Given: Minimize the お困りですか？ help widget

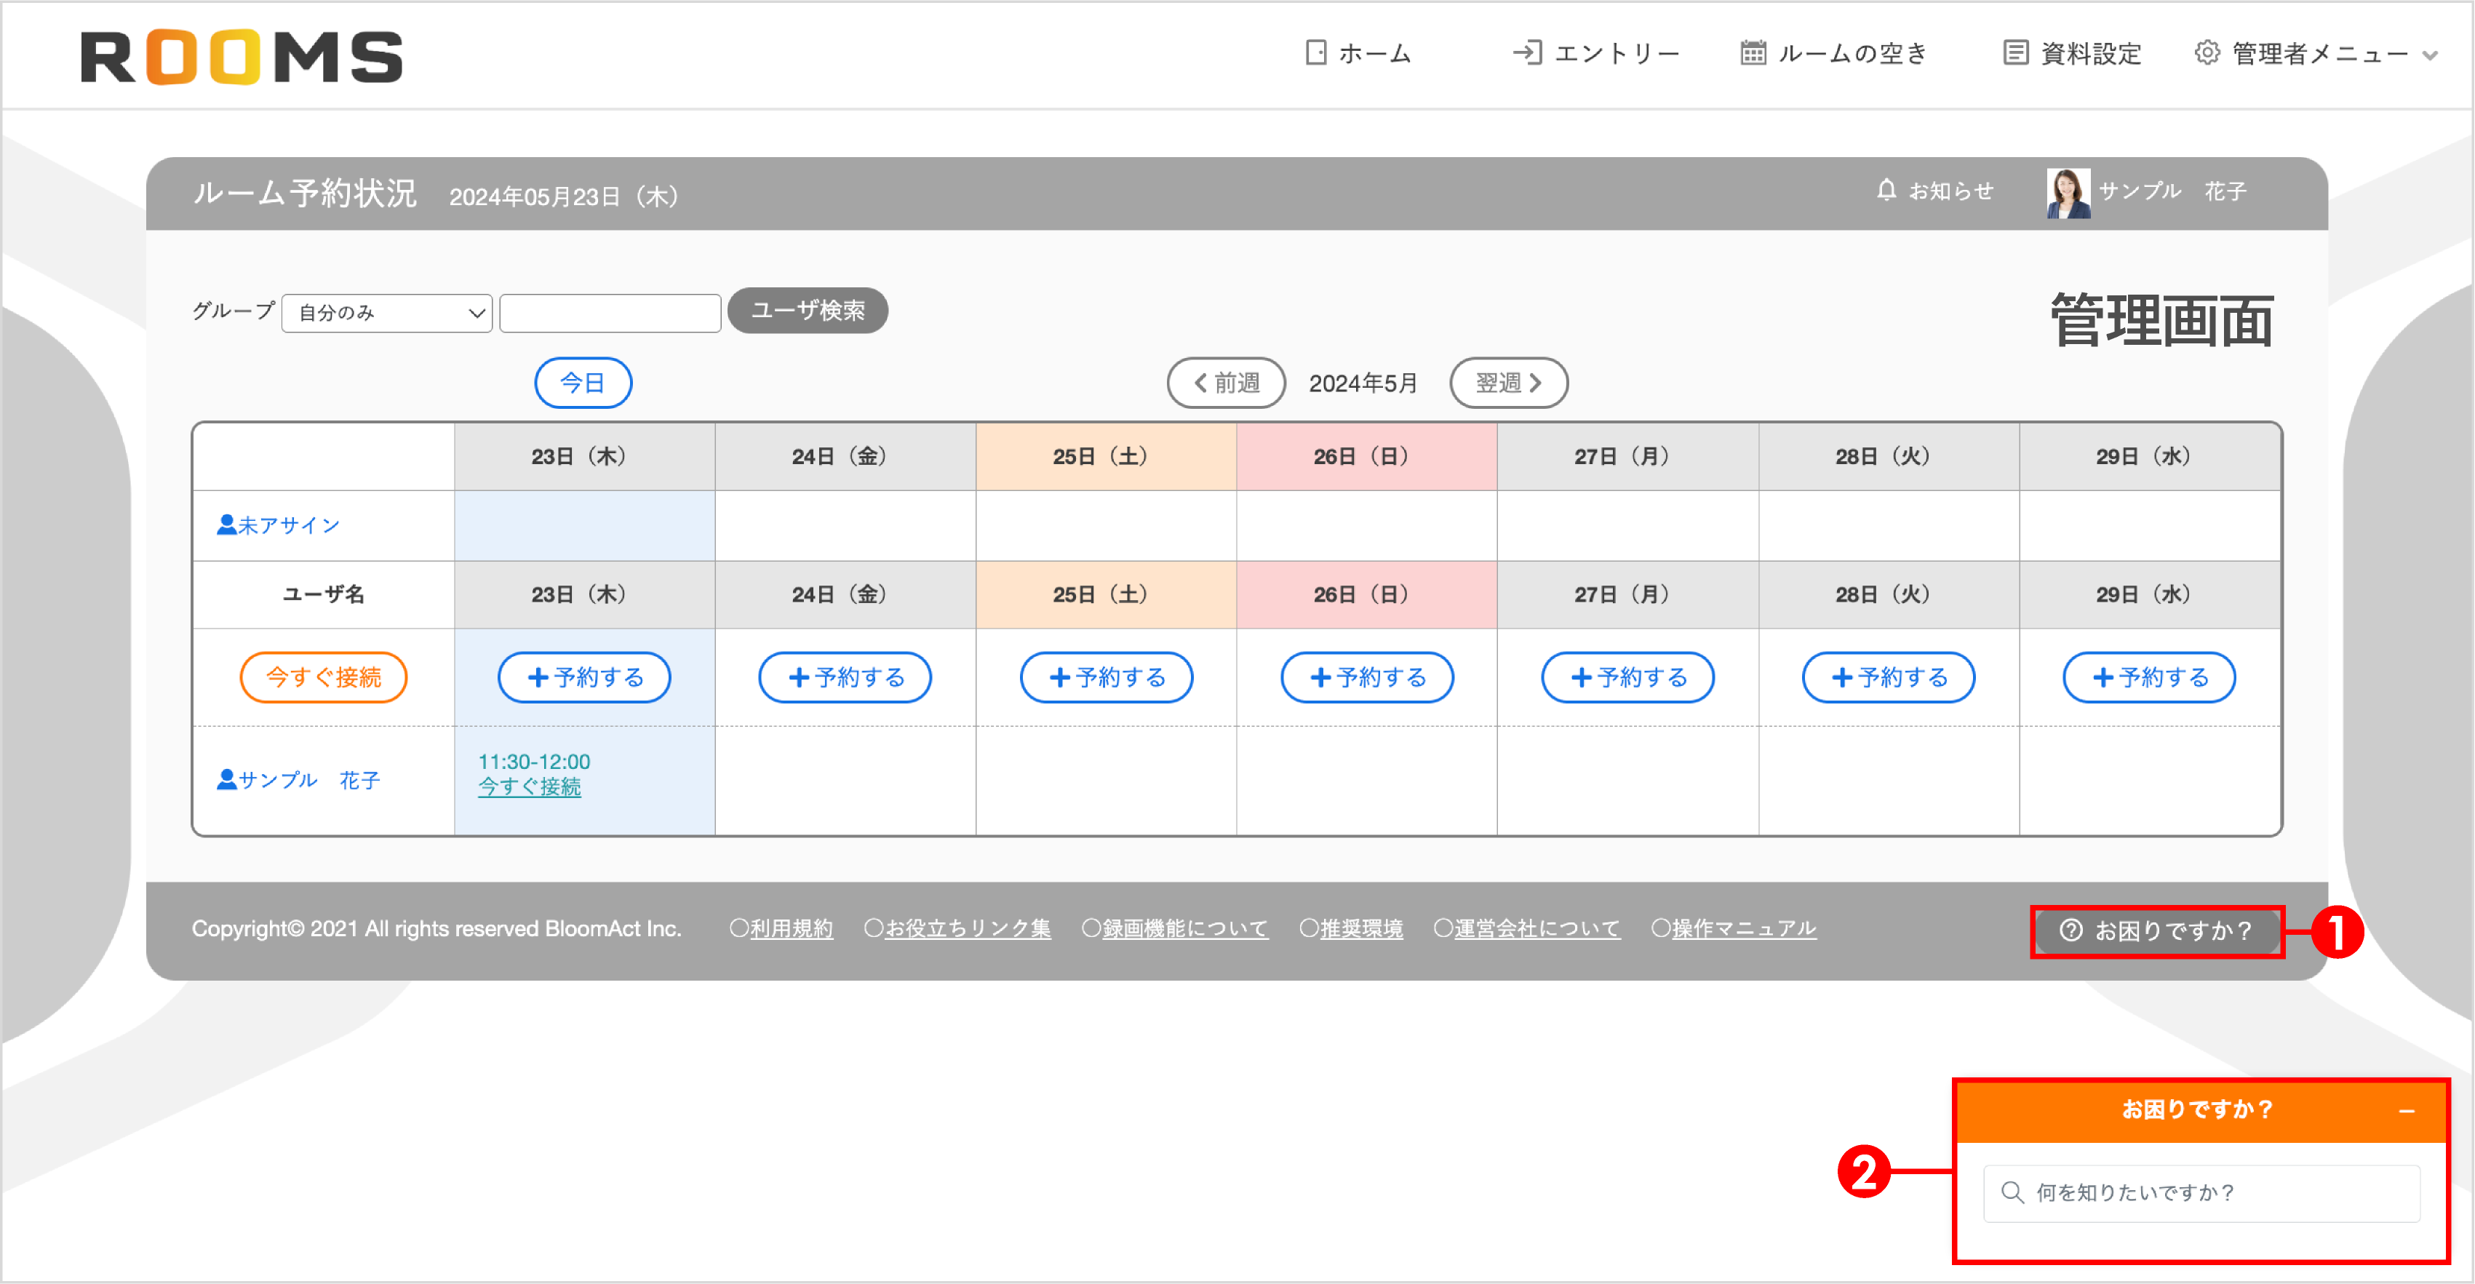Looking at the screenshot, I should [x=2407, y=1111].
